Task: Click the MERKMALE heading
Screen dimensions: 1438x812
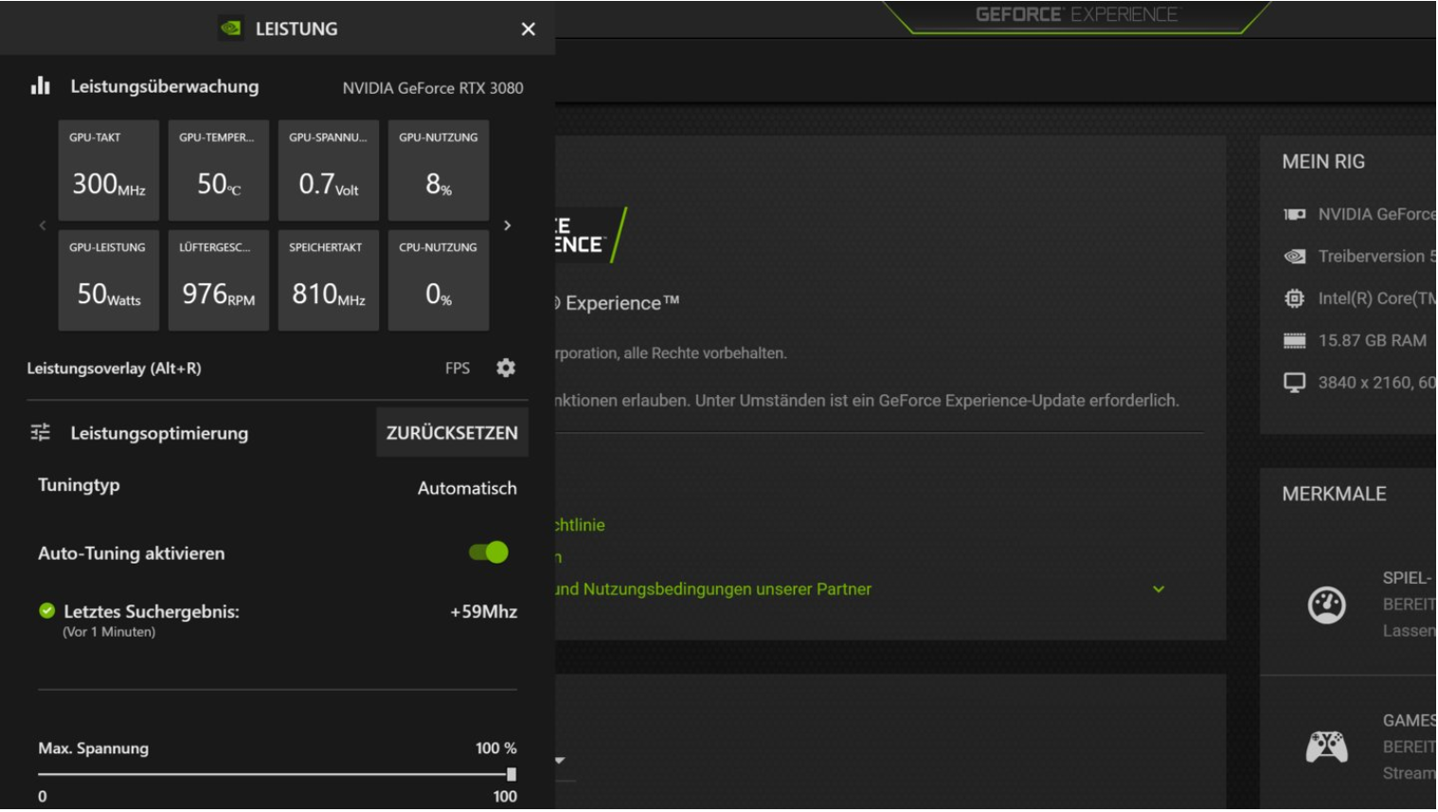Action: coord(1334,494)
